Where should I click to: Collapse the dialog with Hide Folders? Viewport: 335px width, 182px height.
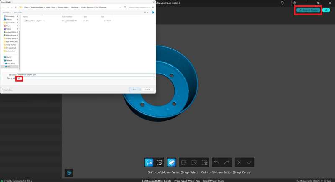pyautogui.click(x=8, y=90)
